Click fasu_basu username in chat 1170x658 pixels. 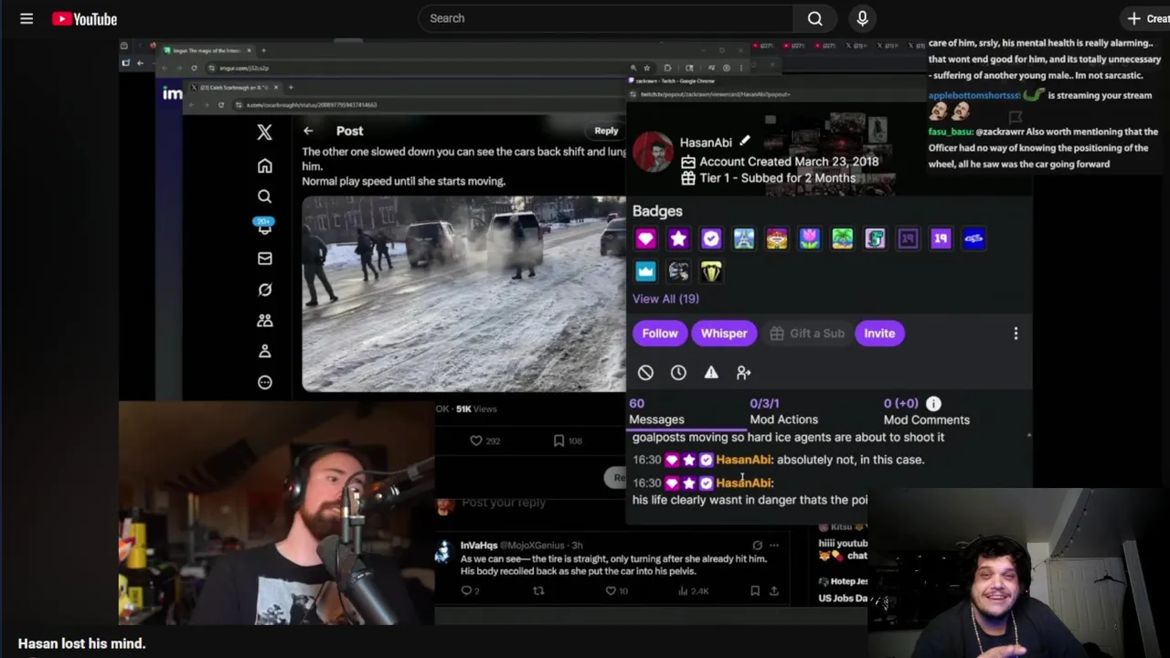(x=950, y=132)
